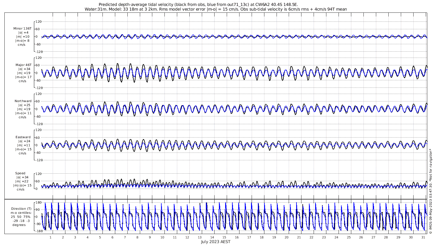Image resolution: width=436 pixels, height=249 pixels.
Task: Click day 5 on the x-axis
Action: [100, 237]
